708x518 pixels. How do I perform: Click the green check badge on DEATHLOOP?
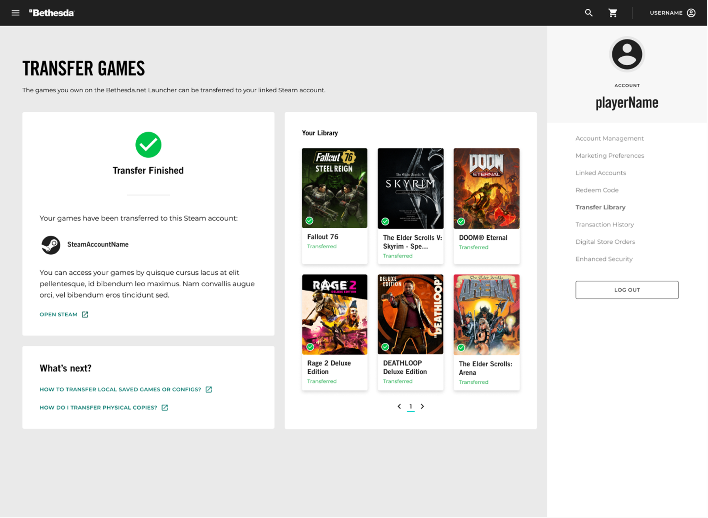386,347
